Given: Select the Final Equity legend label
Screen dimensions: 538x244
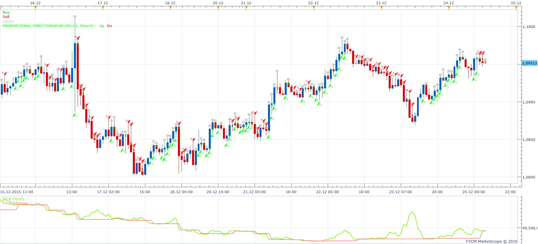Looking at the screenshot, I should point(13,199).
